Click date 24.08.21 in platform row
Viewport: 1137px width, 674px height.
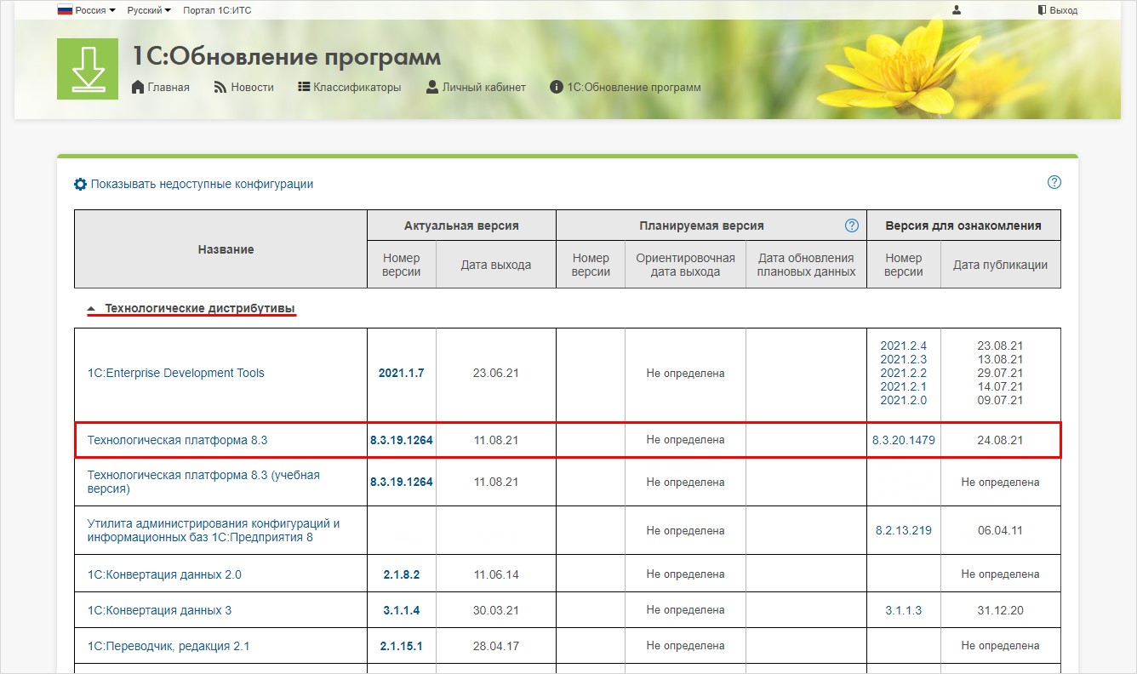tap(1000, 440)
